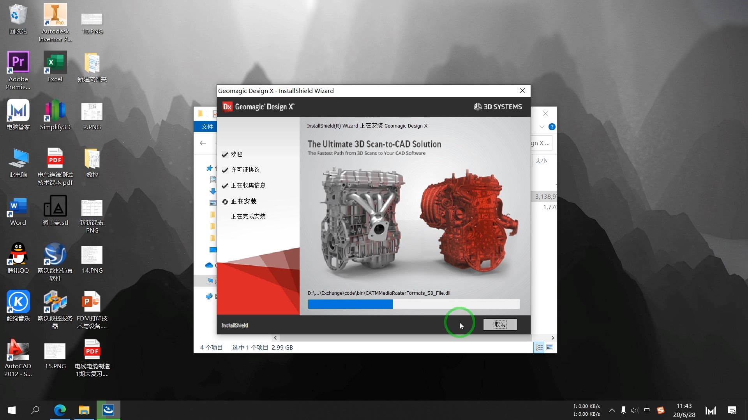Expand the Explorer ribbon chevron
This screenshot has height=420, width=748.
click(x=542, y=127)
